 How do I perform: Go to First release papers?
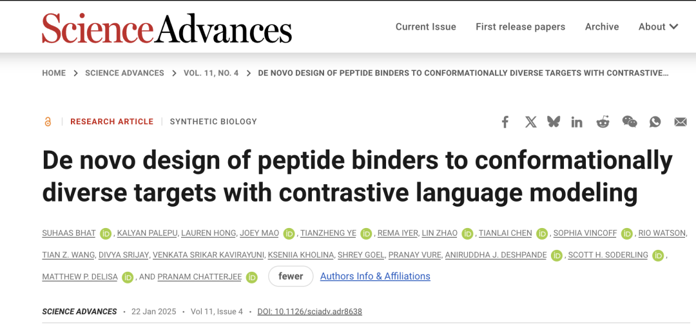pyautogui.click(x=520, y=26)
